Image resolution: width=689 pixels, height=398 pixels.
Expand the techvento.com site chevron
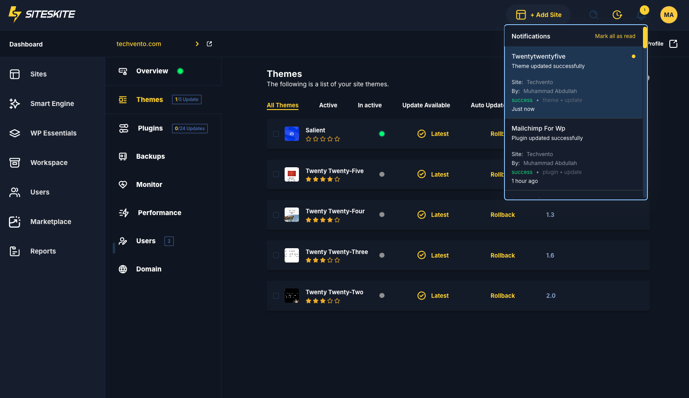197,44
